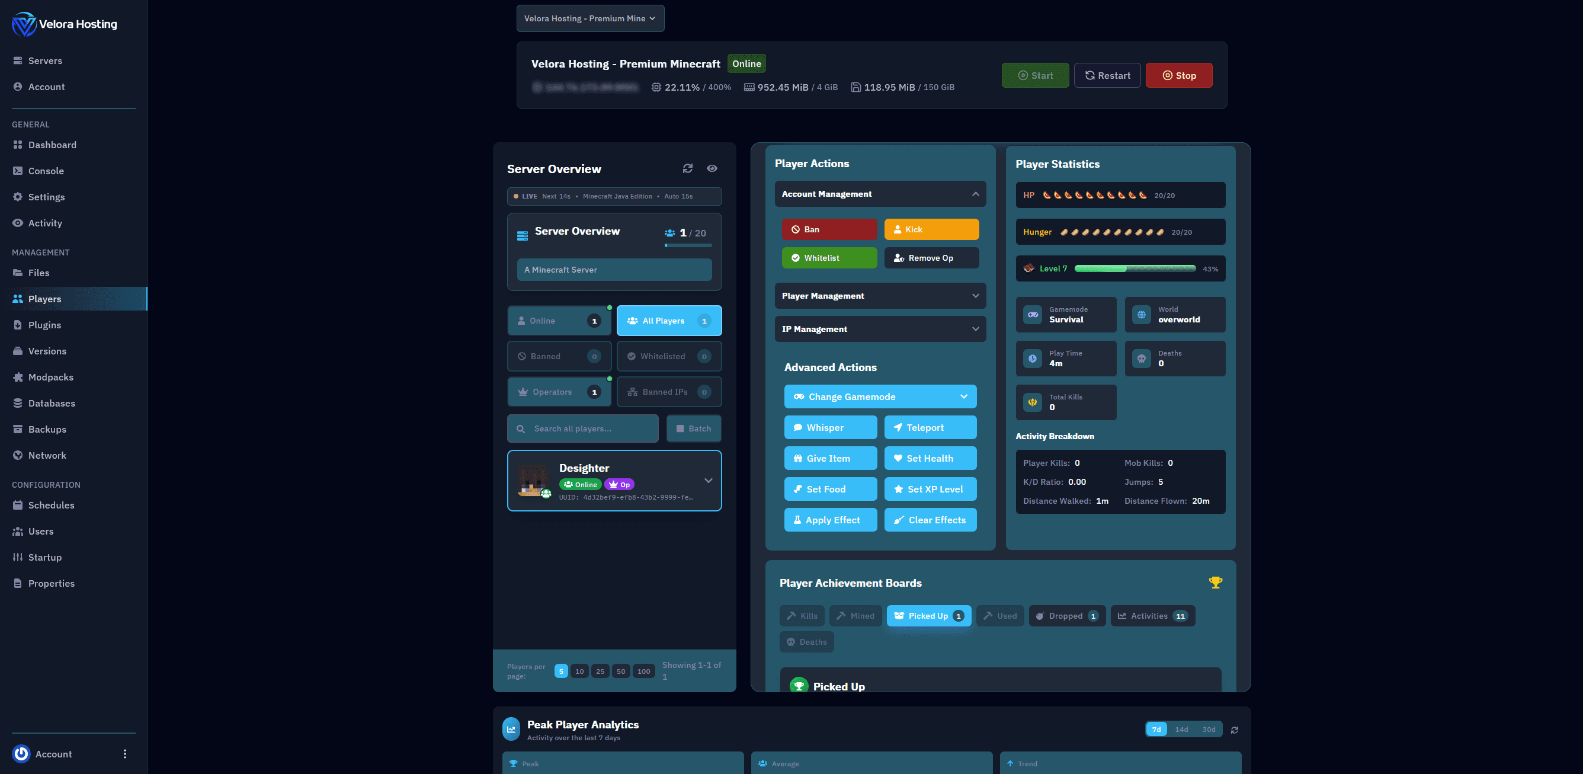The height and width of the screenshot is (774, 1583).
Task: Switch to the Dropped achievements tab
Action: [x=1067, y=616]
